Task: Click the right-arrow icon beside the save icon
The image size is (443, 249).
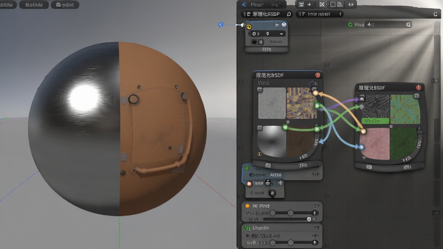Action: [309, 4]
